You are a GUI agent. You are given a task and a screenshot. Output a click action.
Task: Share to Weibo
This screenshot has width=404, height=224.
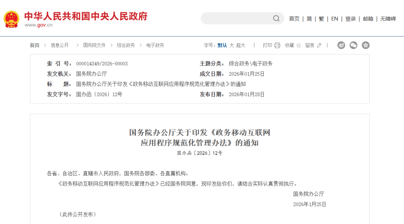[341, 45]
